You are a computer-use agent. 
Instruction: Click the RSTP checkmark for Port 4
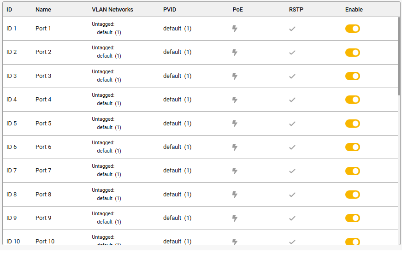coord(292,100)
